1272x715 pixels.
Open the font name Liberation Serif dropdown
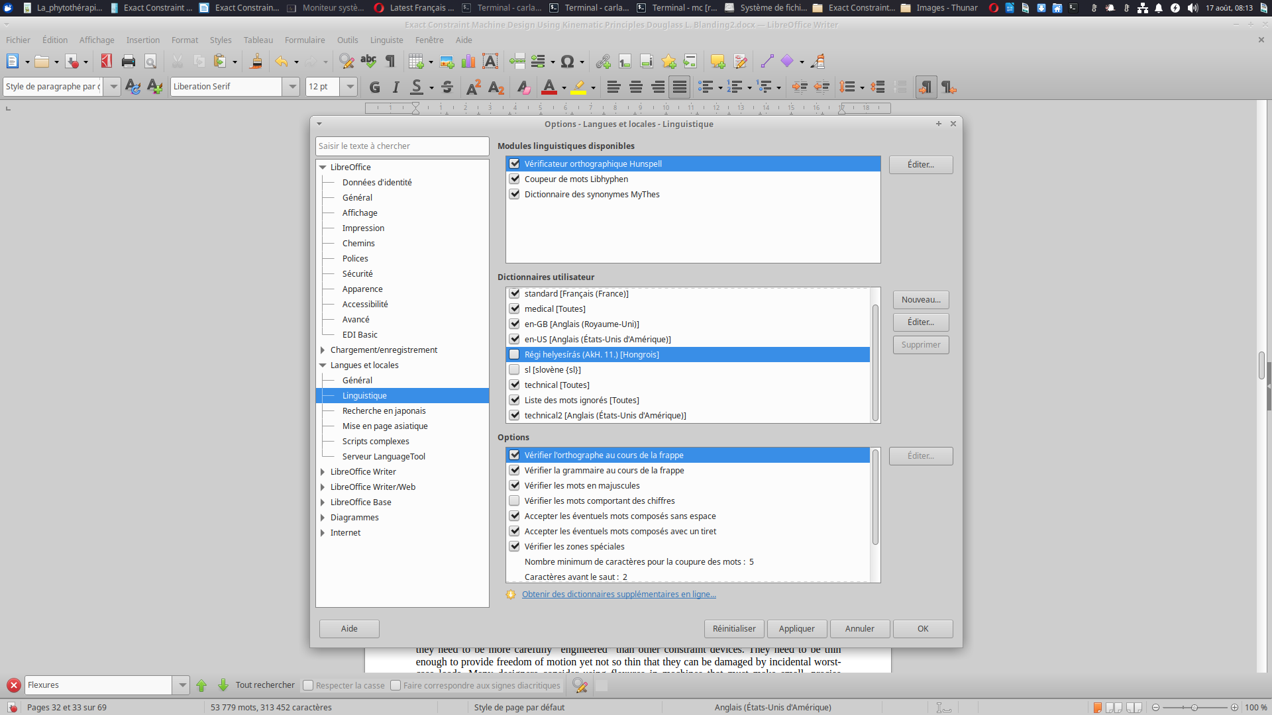[291, 87]
